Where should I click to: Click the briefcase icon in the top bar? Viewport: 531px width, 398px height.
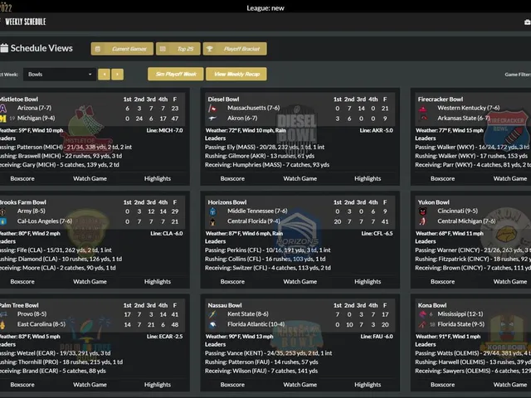point(528,22)
